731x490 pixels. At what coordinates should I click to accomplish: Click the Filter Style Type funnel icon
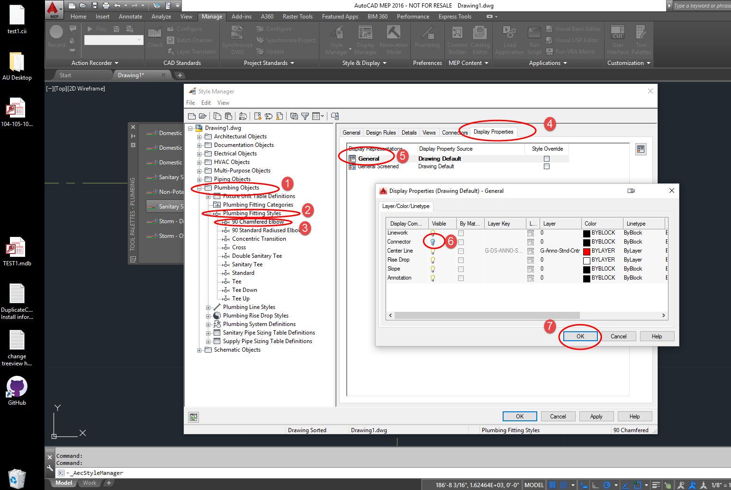click(x=305, y=116)
